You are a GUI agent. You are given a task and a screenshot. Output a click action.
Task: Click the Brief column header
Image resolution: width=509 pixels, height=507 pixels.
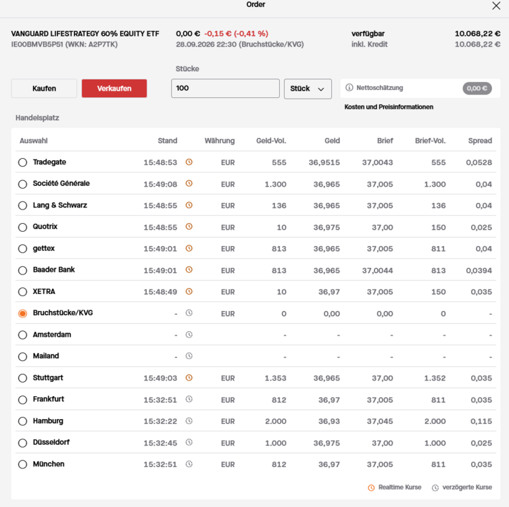tap(385, 141)
